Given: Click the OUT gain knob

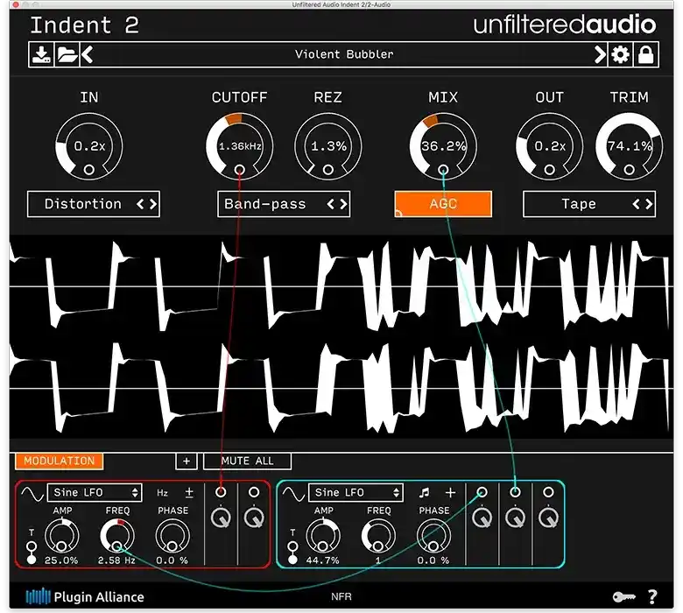Looking at the screenshot, I should pyautogui.click(x=550, y=146).
